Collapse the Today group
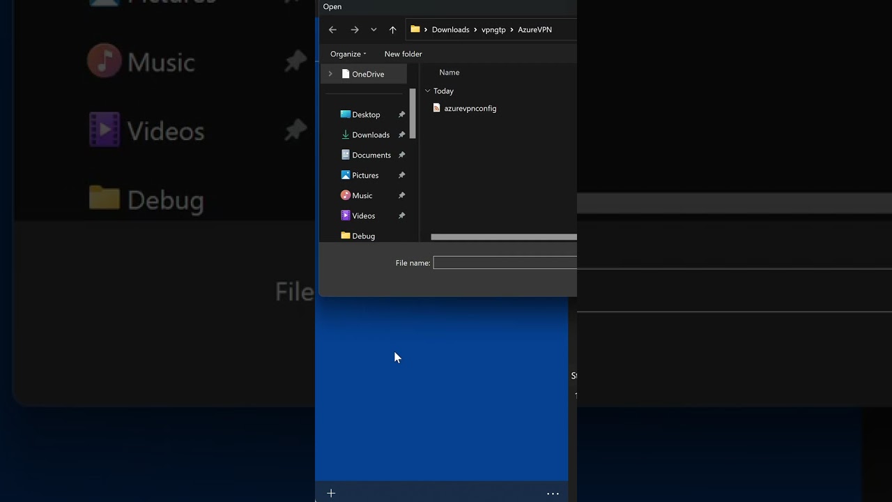Image resolution: width=892 pixels, height=502 pixels. 427,91
